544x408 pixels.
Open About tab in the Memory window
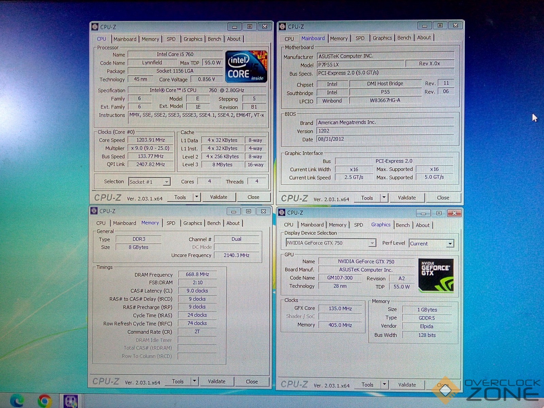click(x=233, y=223)
